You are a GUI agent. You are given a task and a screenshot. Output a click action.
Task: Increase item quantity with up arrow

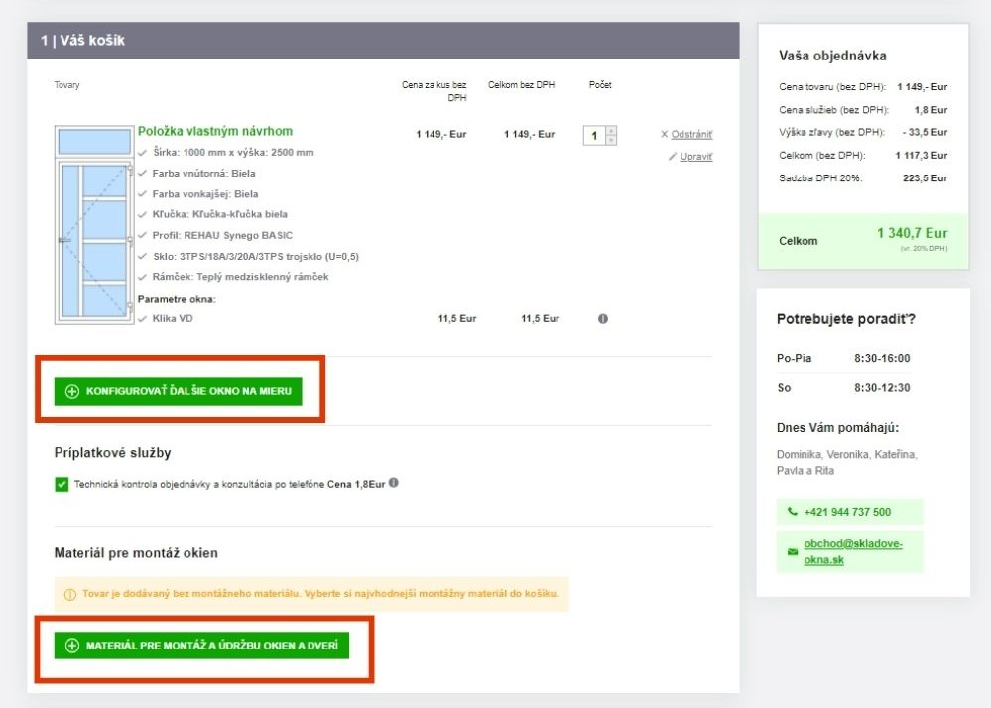pos(611,130)
